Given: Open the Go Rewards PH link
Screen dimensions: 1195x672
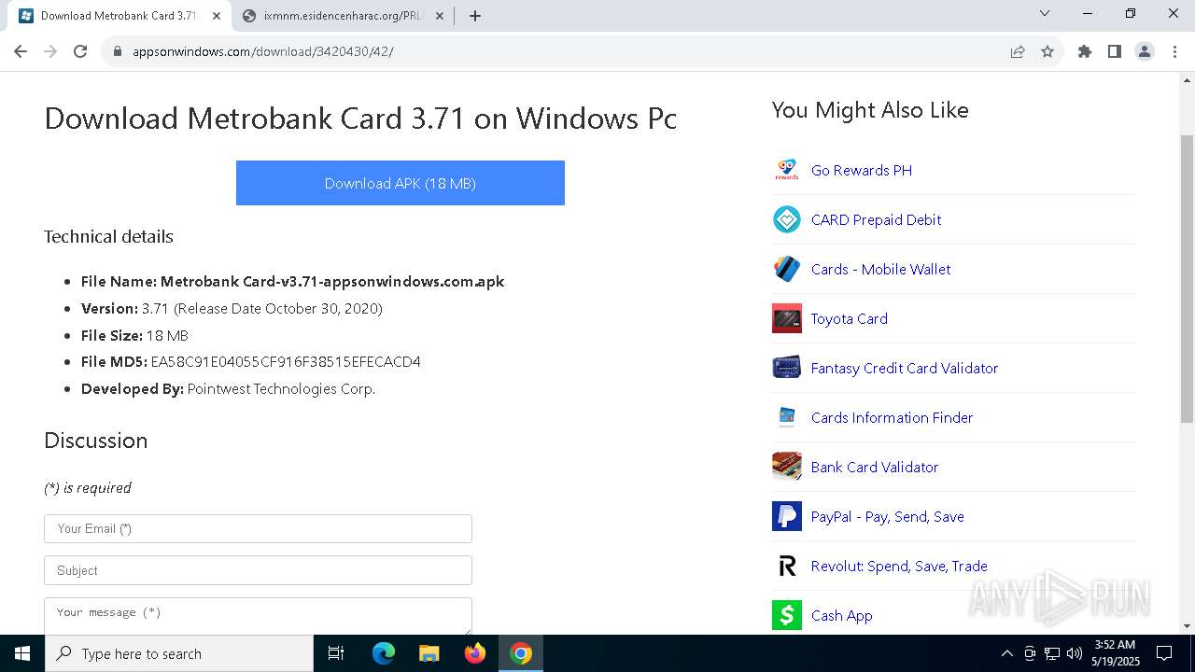Looking at the screenshot, I should [x=862, y=170].
